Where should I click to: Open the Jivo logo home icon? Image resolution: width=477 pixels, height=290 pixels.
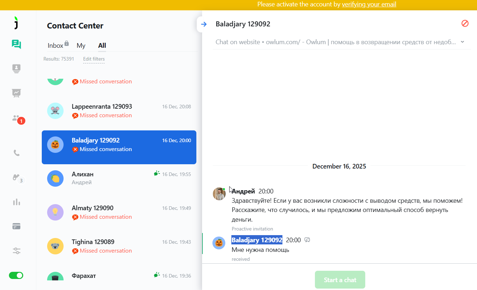click(x=16, y=23)
